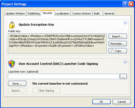135x108 pixels.
Task: Dismiss the dialog with Cancel
Action: [122, 102]
